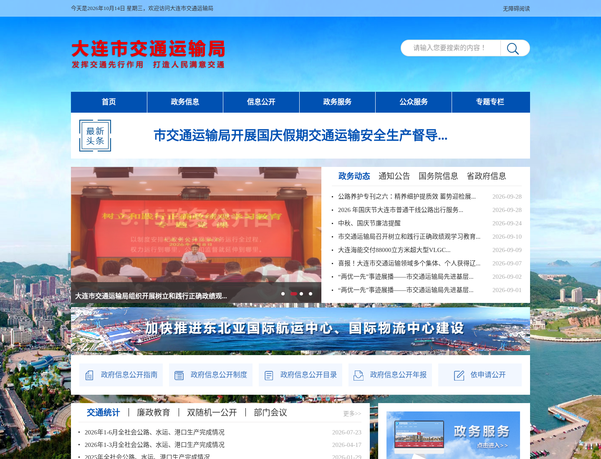The image size is (601, 459).
Task: Show the 国务院信息 tab
Action: [438, 176]
